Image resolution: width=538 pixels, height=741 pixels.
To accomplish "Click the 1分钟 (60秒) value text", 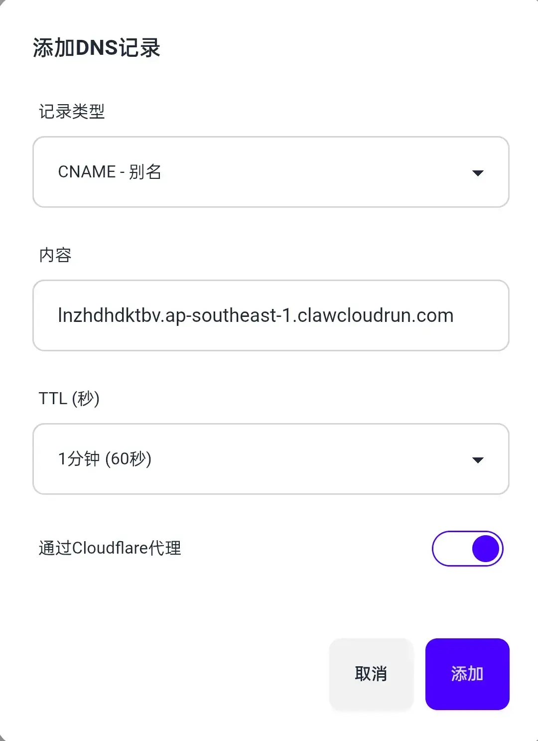I will coord(105,459).
